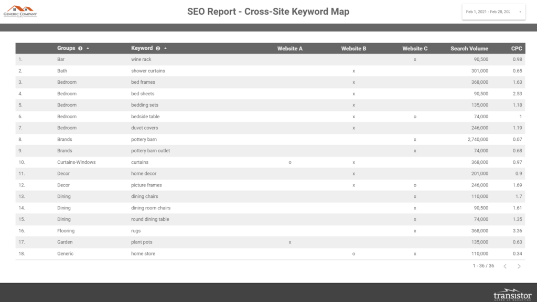Image resolution: width=537 pixels, height=302 pixels.
Task: Click the sort arrow beside Groups header
Action: click(88, 49)
